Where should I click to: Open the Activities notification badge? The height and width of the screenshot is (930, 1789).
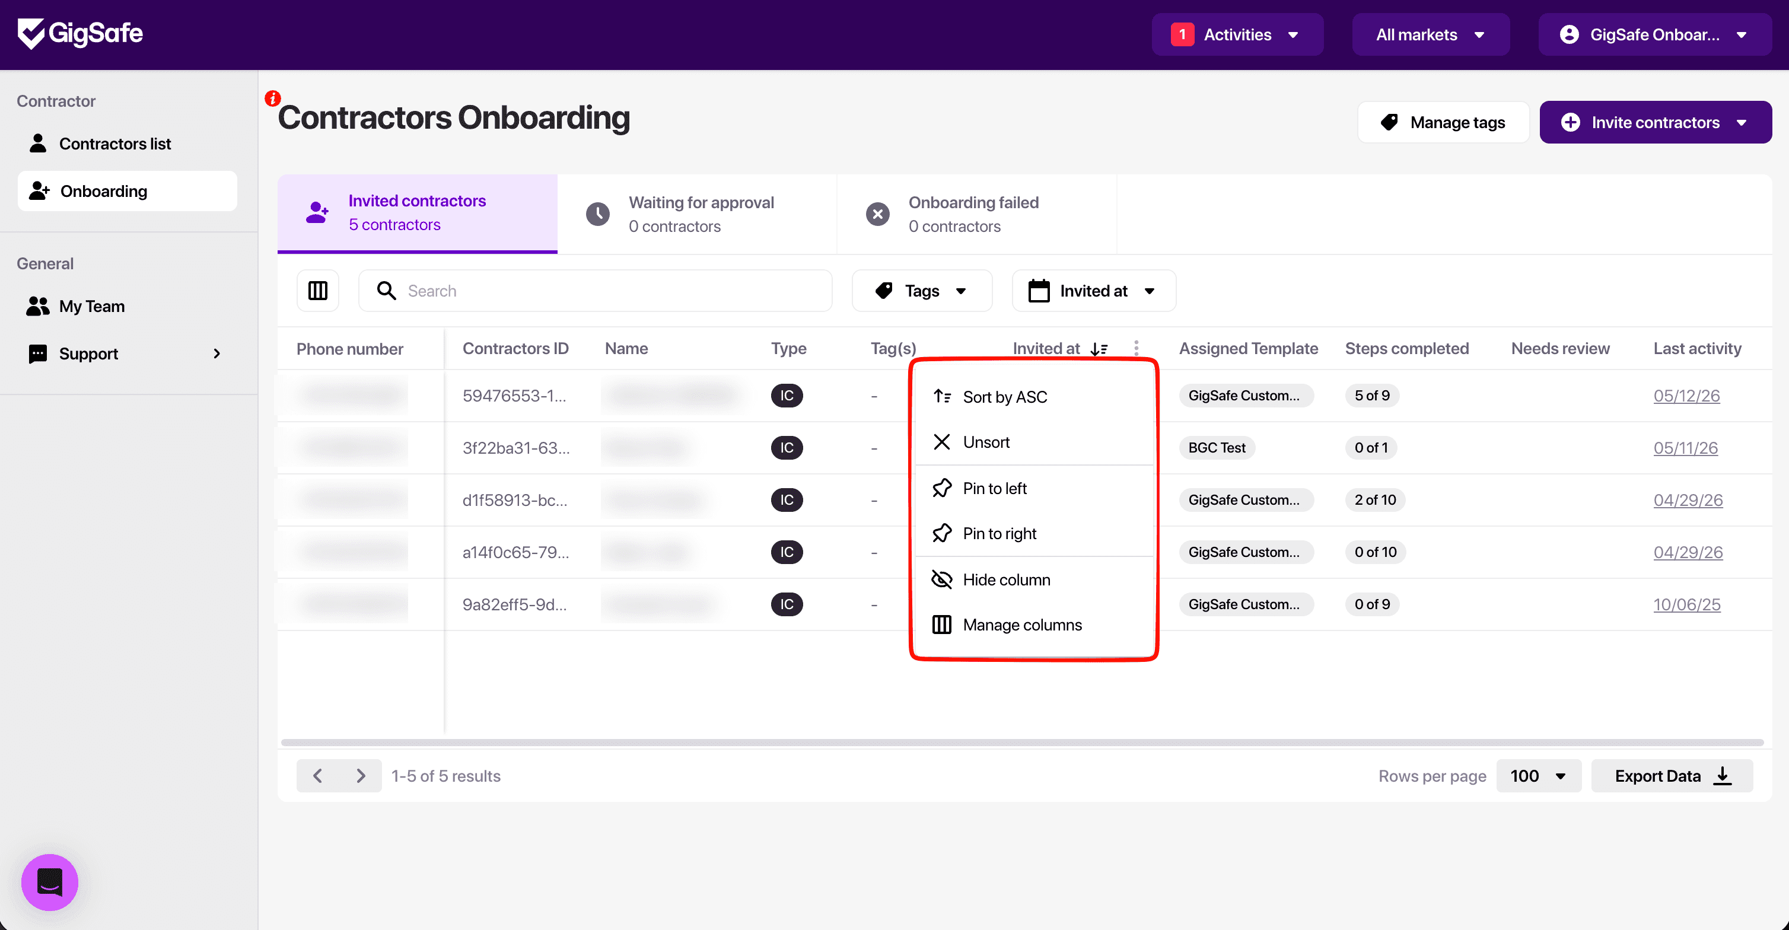click(x=1182, y=35)
